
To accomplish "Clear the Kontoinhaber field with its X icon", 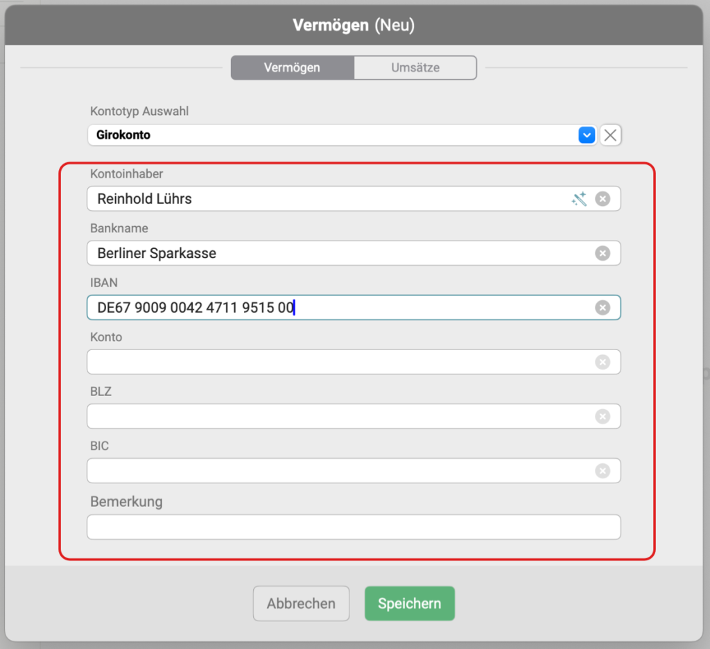I will [603, 199].
